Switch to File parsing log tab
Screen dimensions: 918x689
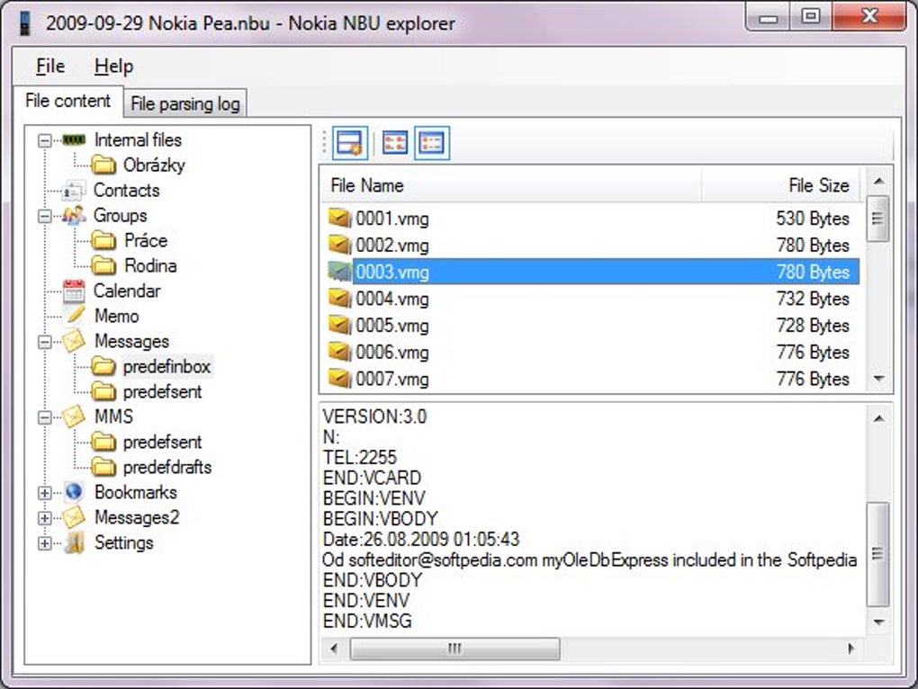point(185,103)
